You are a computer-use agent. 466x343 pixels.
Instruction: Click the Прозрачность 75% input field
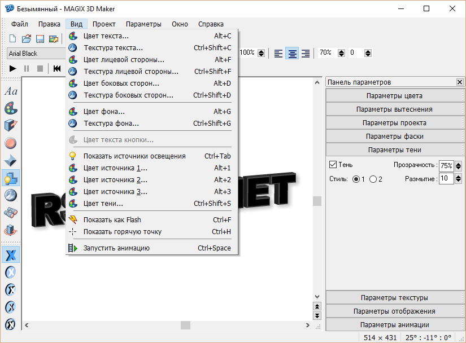[x=446, y=165]
